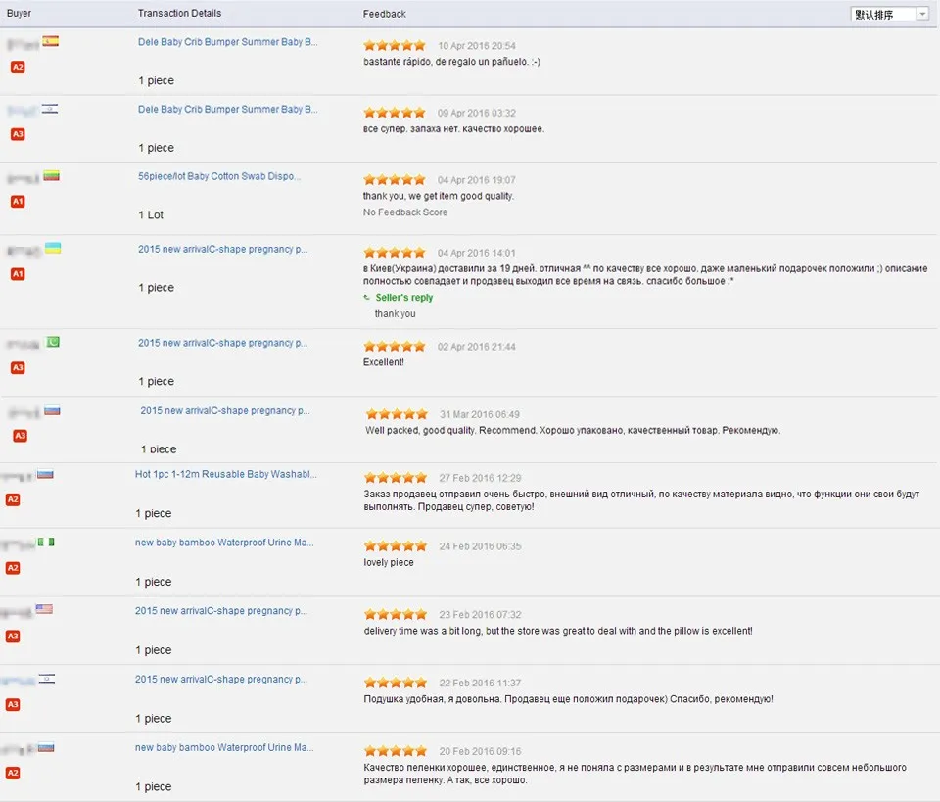Click the Transaction Details column header
This screenshot has height=802, width=940.
pyautogui.click(x=179, y=13)
